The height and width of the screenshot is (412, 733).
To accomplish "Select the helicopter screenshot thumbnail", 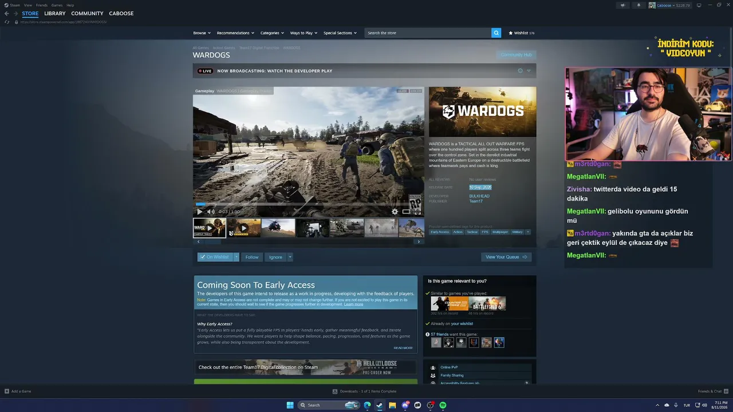I will (278, 228).
